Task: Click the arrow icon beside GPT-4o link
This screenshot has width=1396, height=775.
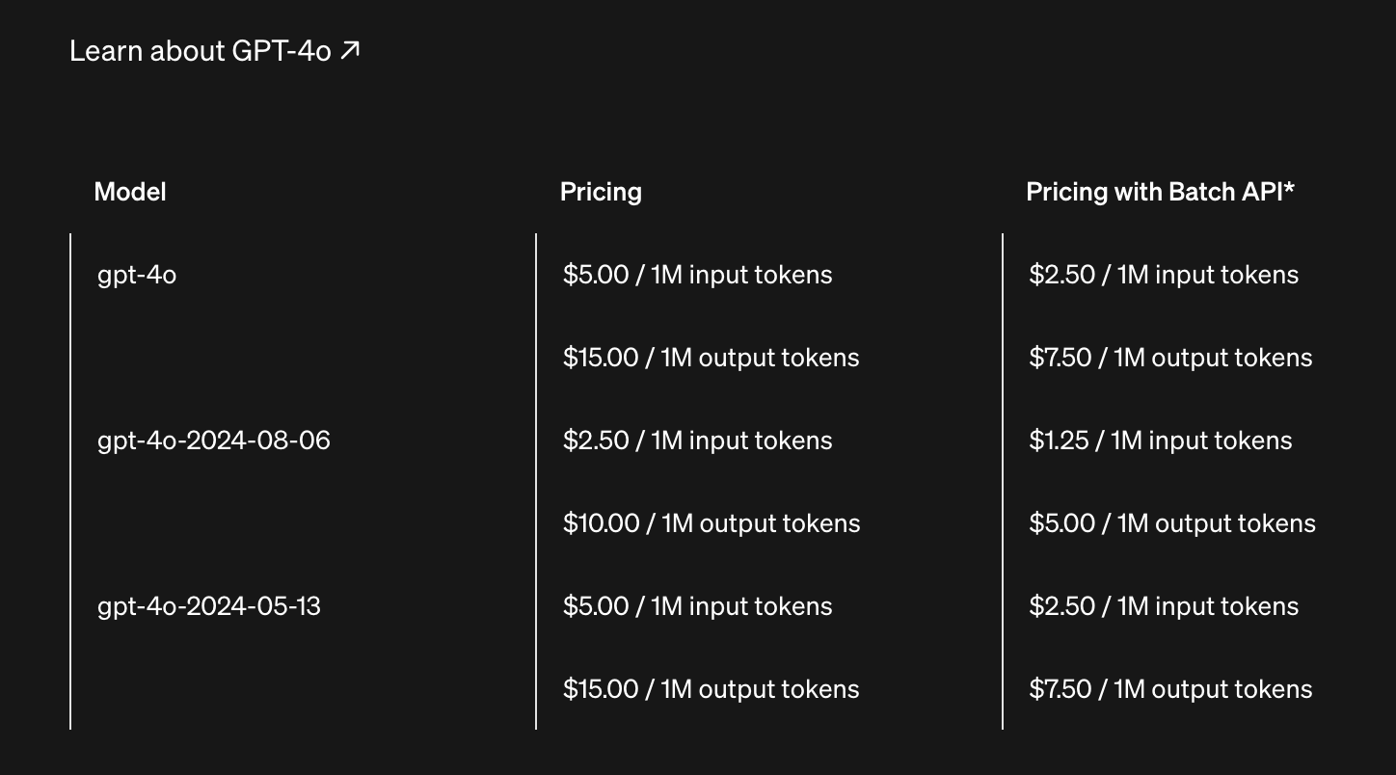Action: 350,50
